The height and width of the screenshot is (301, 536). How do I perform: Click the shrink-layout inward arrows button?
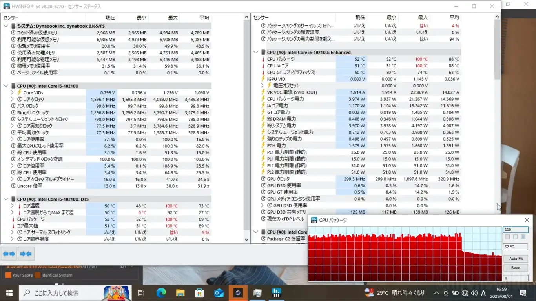tap(26, 254)
